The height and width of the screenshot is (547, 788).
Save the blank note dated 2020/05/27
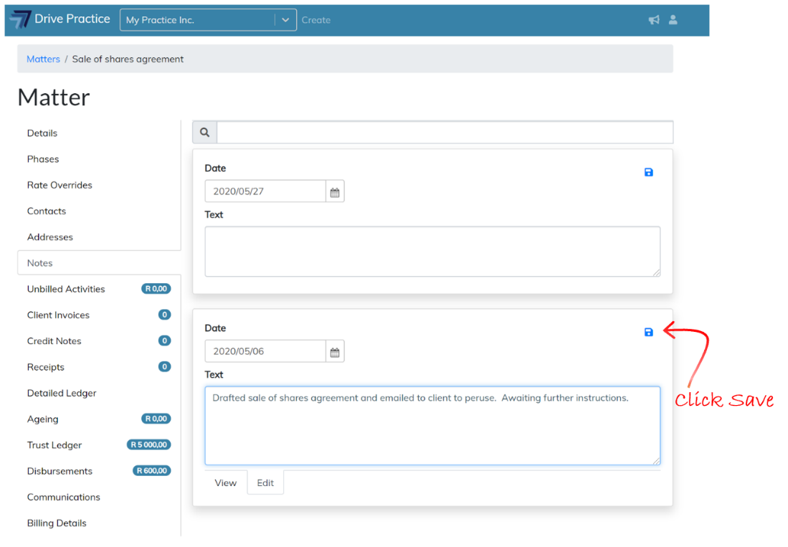pyautogui.click(x=649, y=172)
